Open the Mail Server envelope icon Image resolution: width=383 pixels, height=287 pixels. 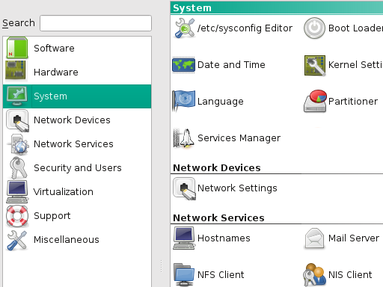[x=314, y=238]
